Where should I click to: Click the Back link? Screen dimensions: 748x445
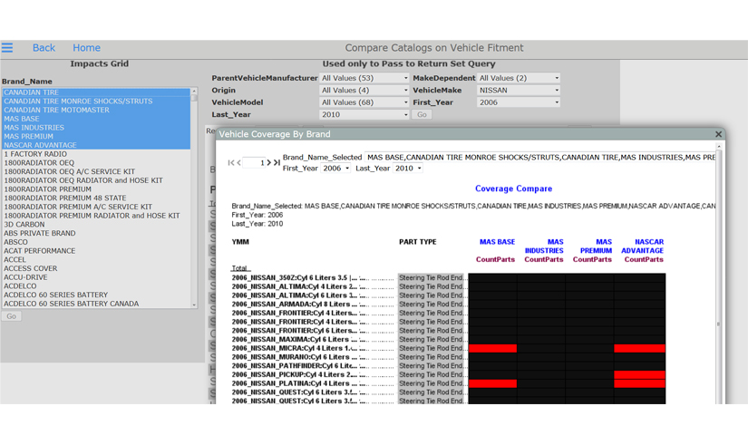tap(44, 48)
